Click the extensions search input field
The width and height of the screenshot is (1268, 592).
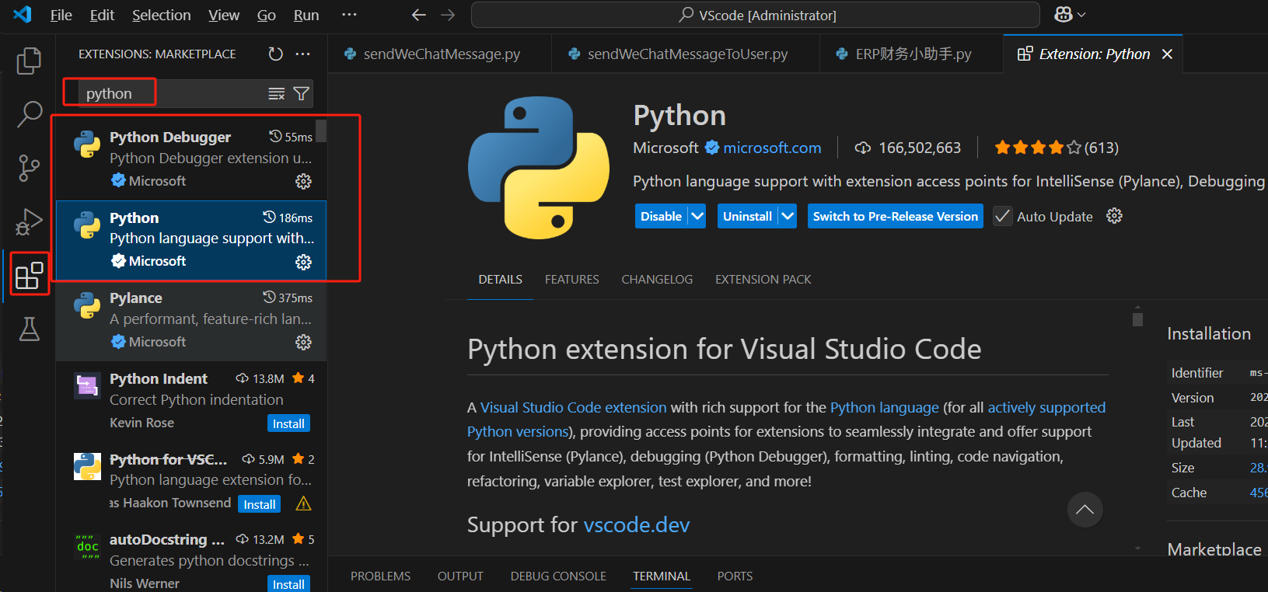click(171, 94)
